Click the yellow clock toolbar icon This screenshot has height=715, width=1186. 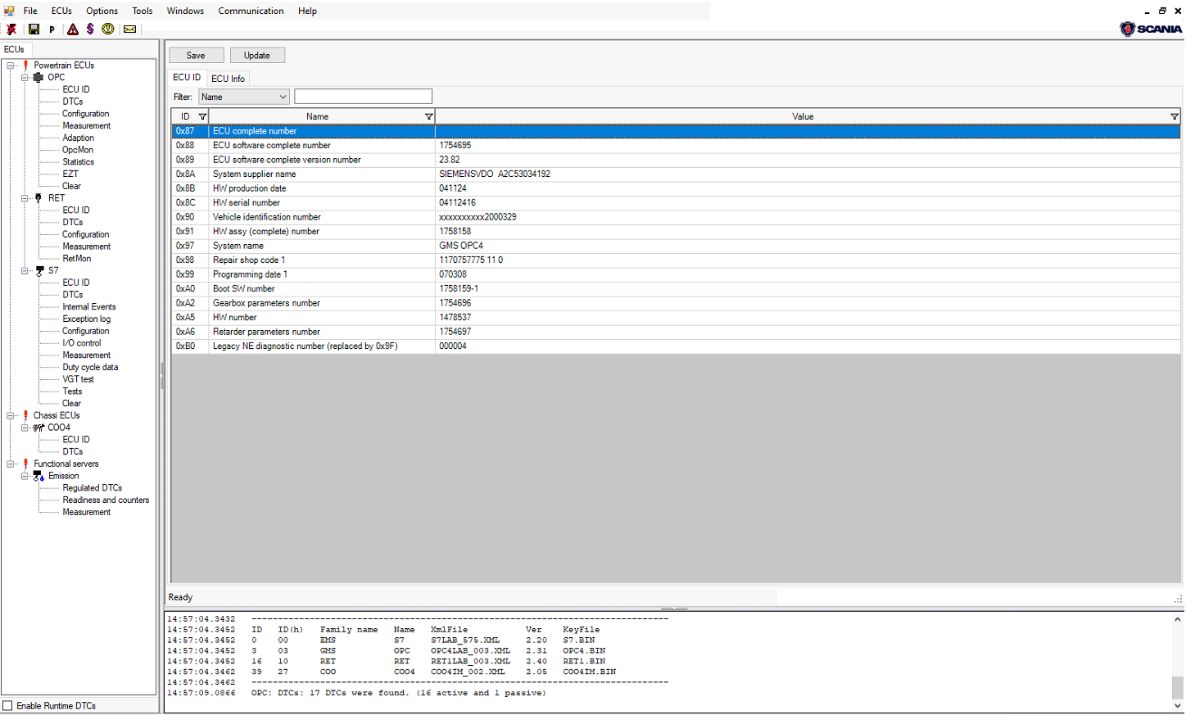(x=107, y=29)
